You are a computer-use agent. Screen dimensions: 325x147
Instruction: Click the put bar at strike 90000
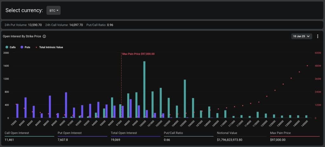(x=66, y=105)
